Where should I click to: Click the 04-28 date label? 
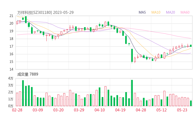[141, 110]
